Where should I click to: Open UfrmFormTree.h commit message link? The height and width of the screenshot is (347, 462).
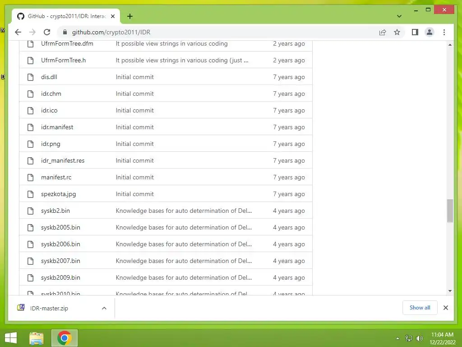[182, 60]
